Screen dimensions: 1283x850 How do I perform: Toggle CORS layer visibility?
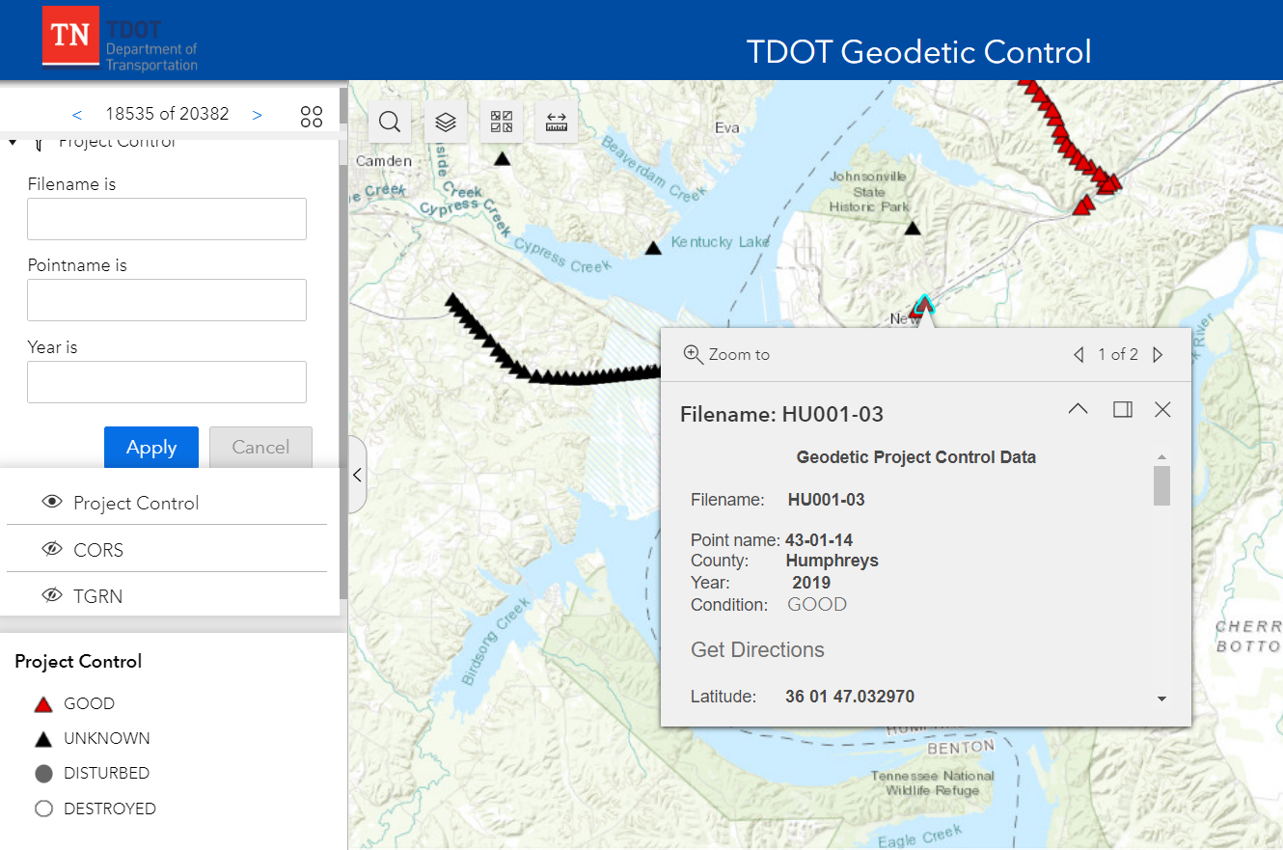coord(52,550)
